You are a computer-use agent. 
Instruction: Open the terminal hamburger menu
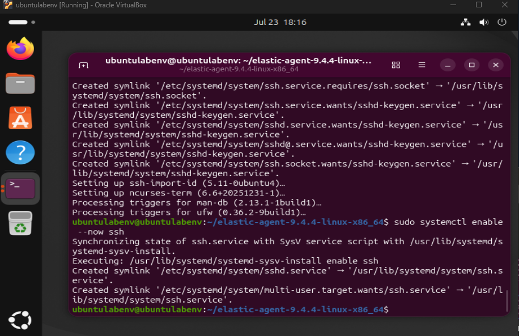point(422,65)
